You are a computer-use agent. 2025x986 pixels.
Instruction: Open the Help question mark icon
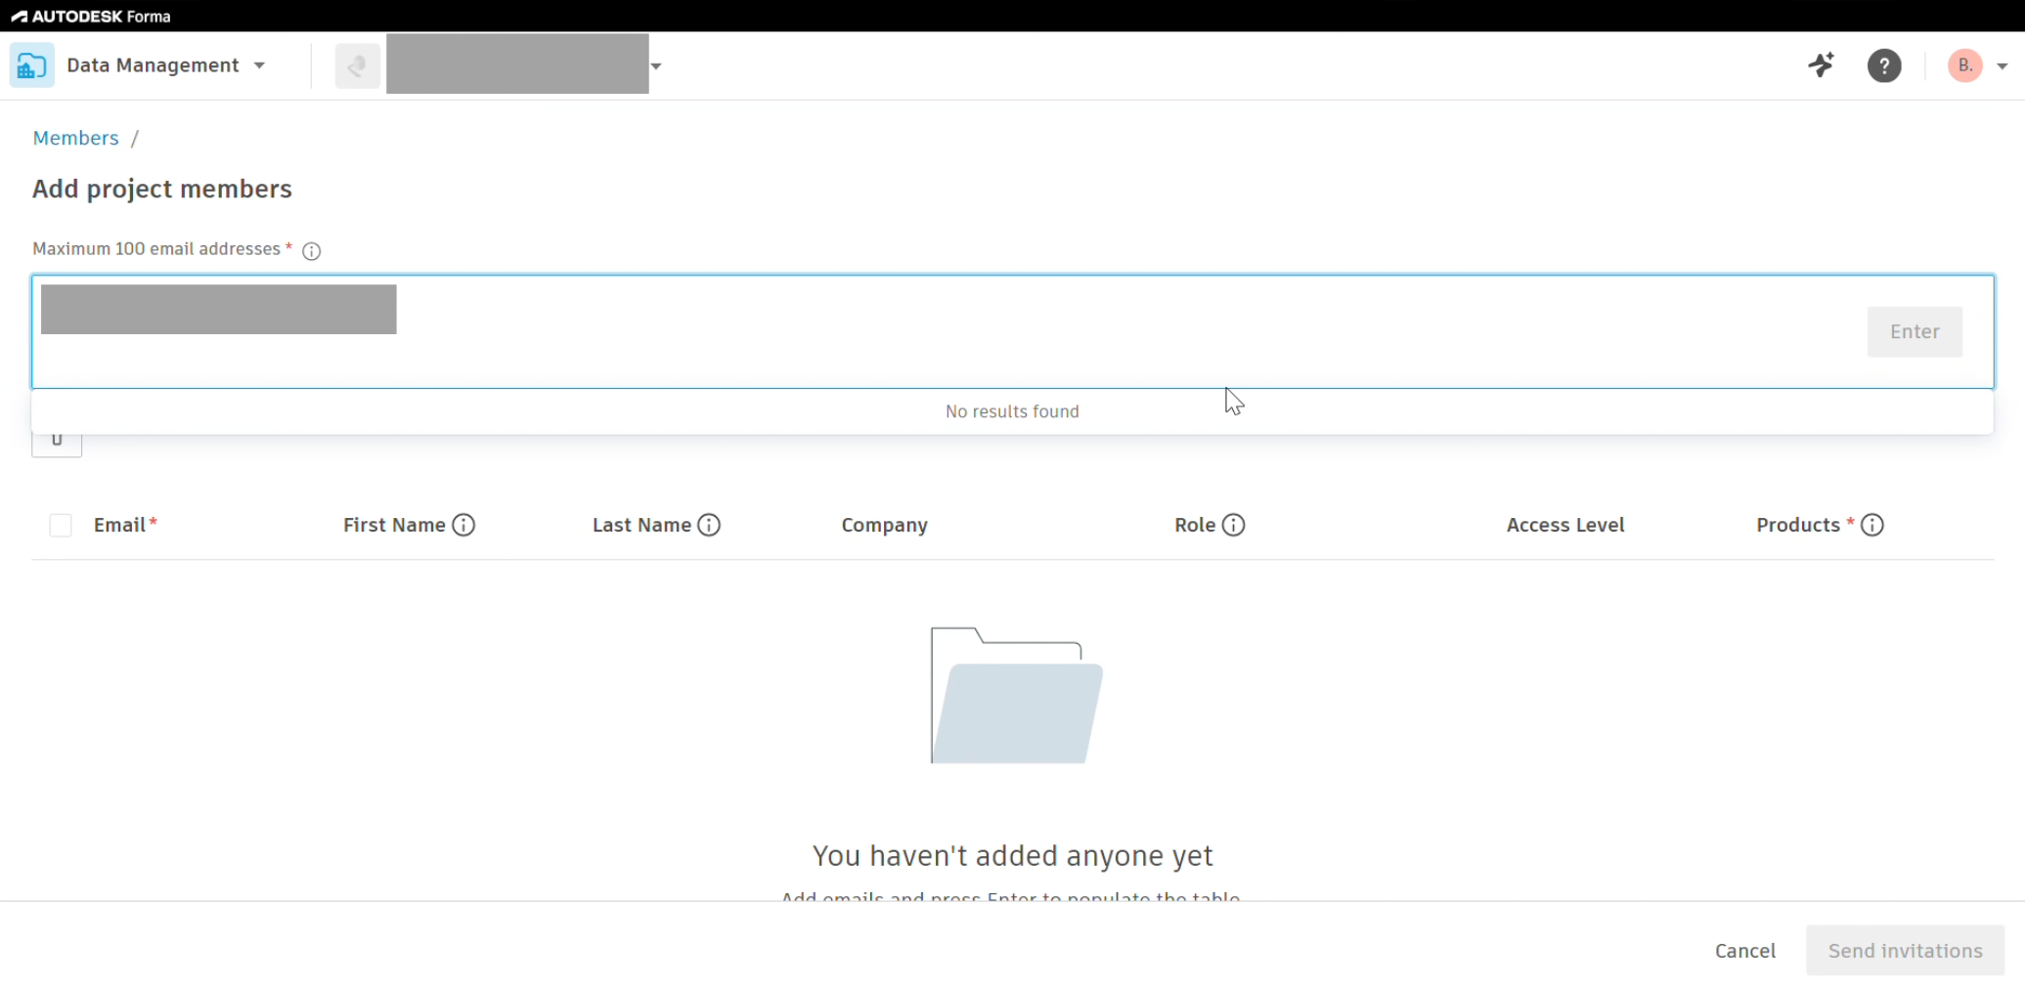click(1884, 65)
